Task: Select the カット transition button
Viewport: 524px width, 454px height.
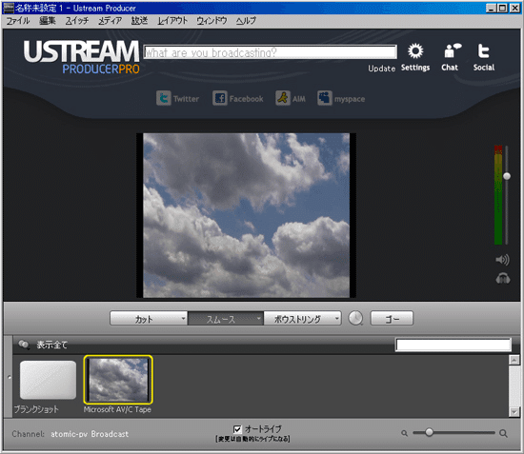Action: (149, 318)
